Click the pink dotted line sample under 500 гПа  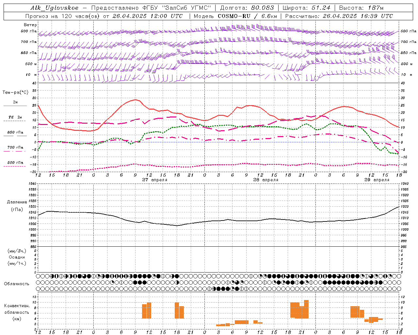click(x=15, y=166)
